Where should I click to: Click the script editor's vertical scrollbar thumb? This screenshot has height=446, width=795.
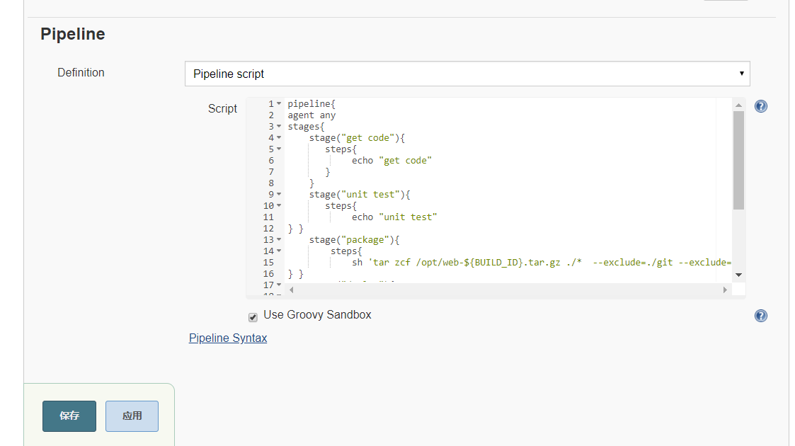738,159
